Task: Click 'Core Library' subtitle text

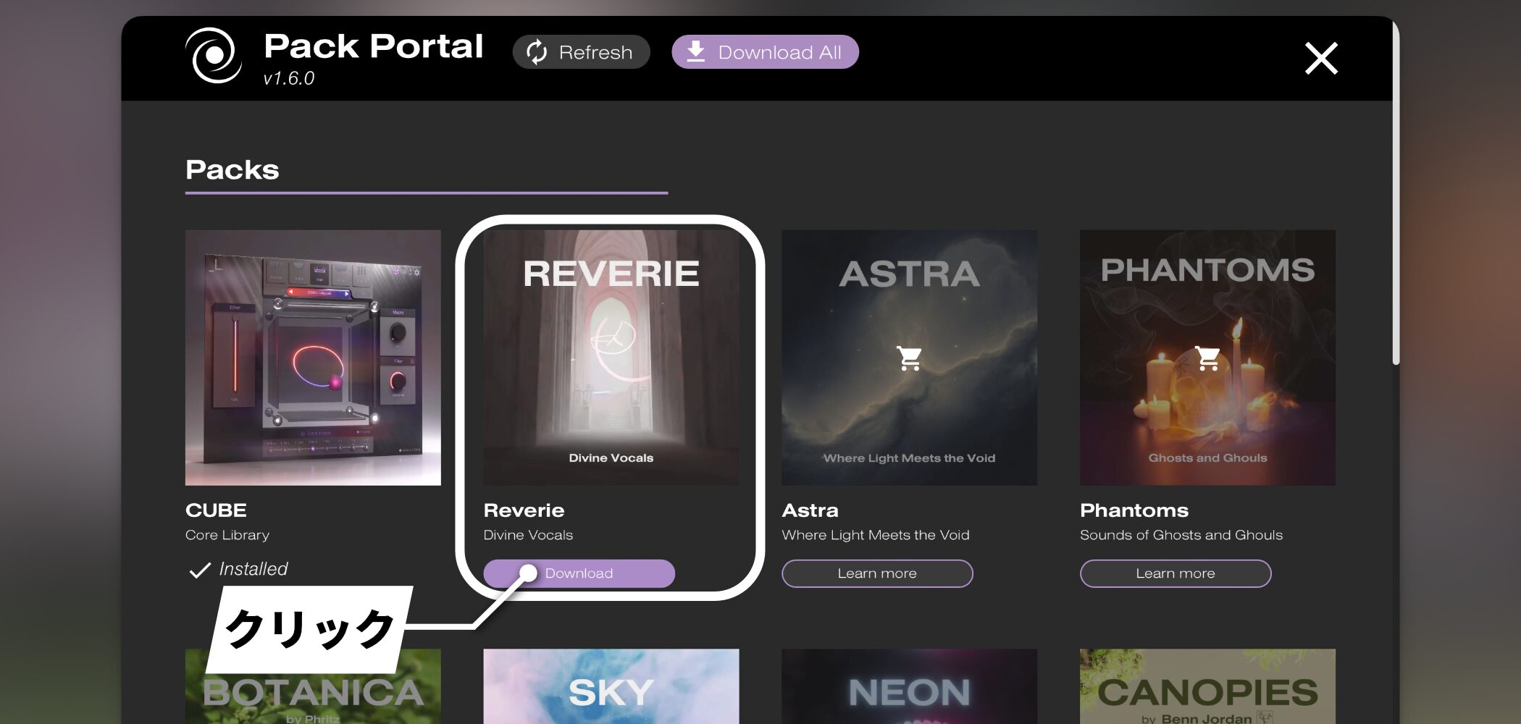Action: (x=227, y=535)
